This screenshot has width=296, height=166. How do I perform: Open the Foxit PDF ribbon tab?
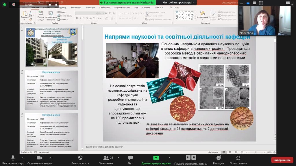coord(159,7)
